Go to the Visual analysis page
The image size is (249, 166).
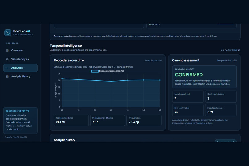[20, 59]
